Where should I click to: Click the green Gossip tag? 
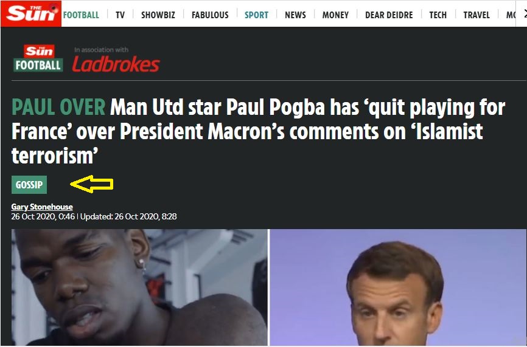29,185
